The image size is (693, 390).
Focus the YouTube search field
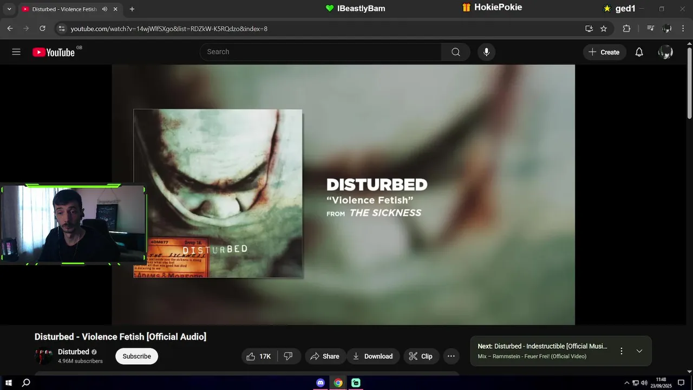321,52
